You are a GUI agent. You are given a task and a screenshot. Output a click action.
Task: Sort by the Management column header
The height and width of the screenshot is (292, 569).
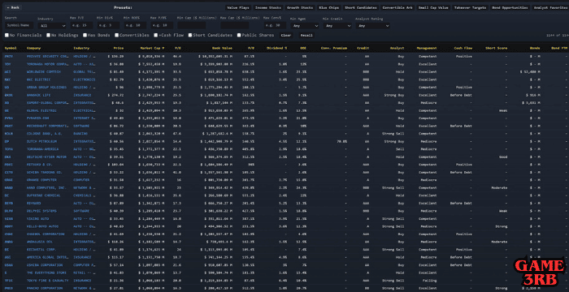pos(427,48)
